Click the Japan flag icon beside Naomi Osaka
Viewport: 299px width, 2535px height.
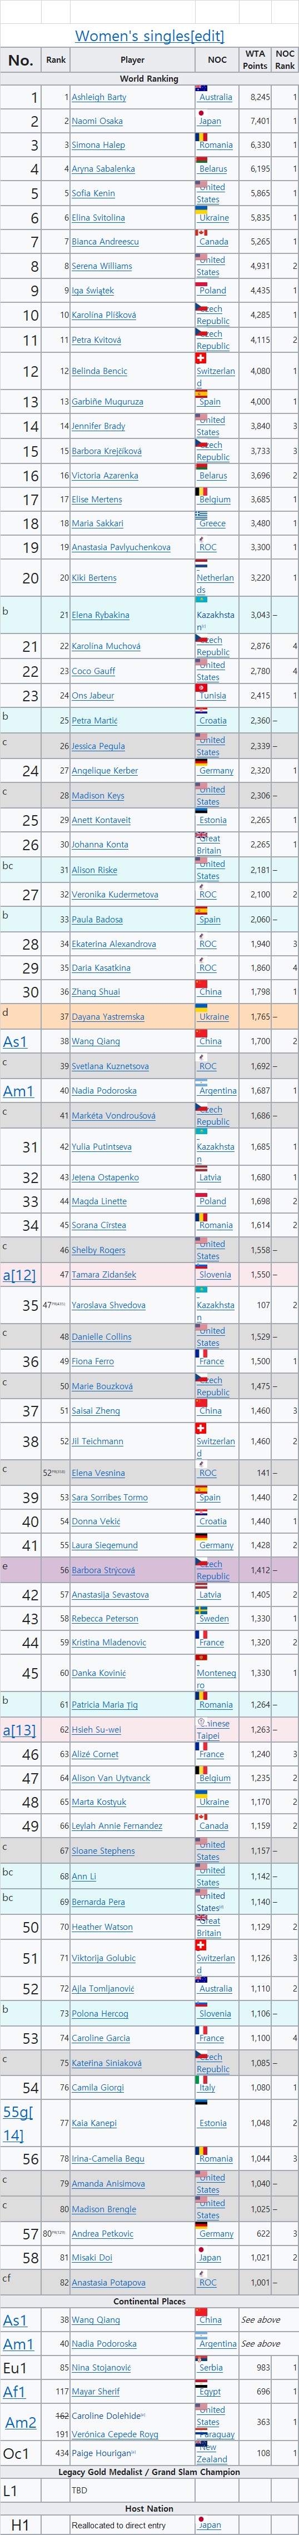click(x=201, y=113)
